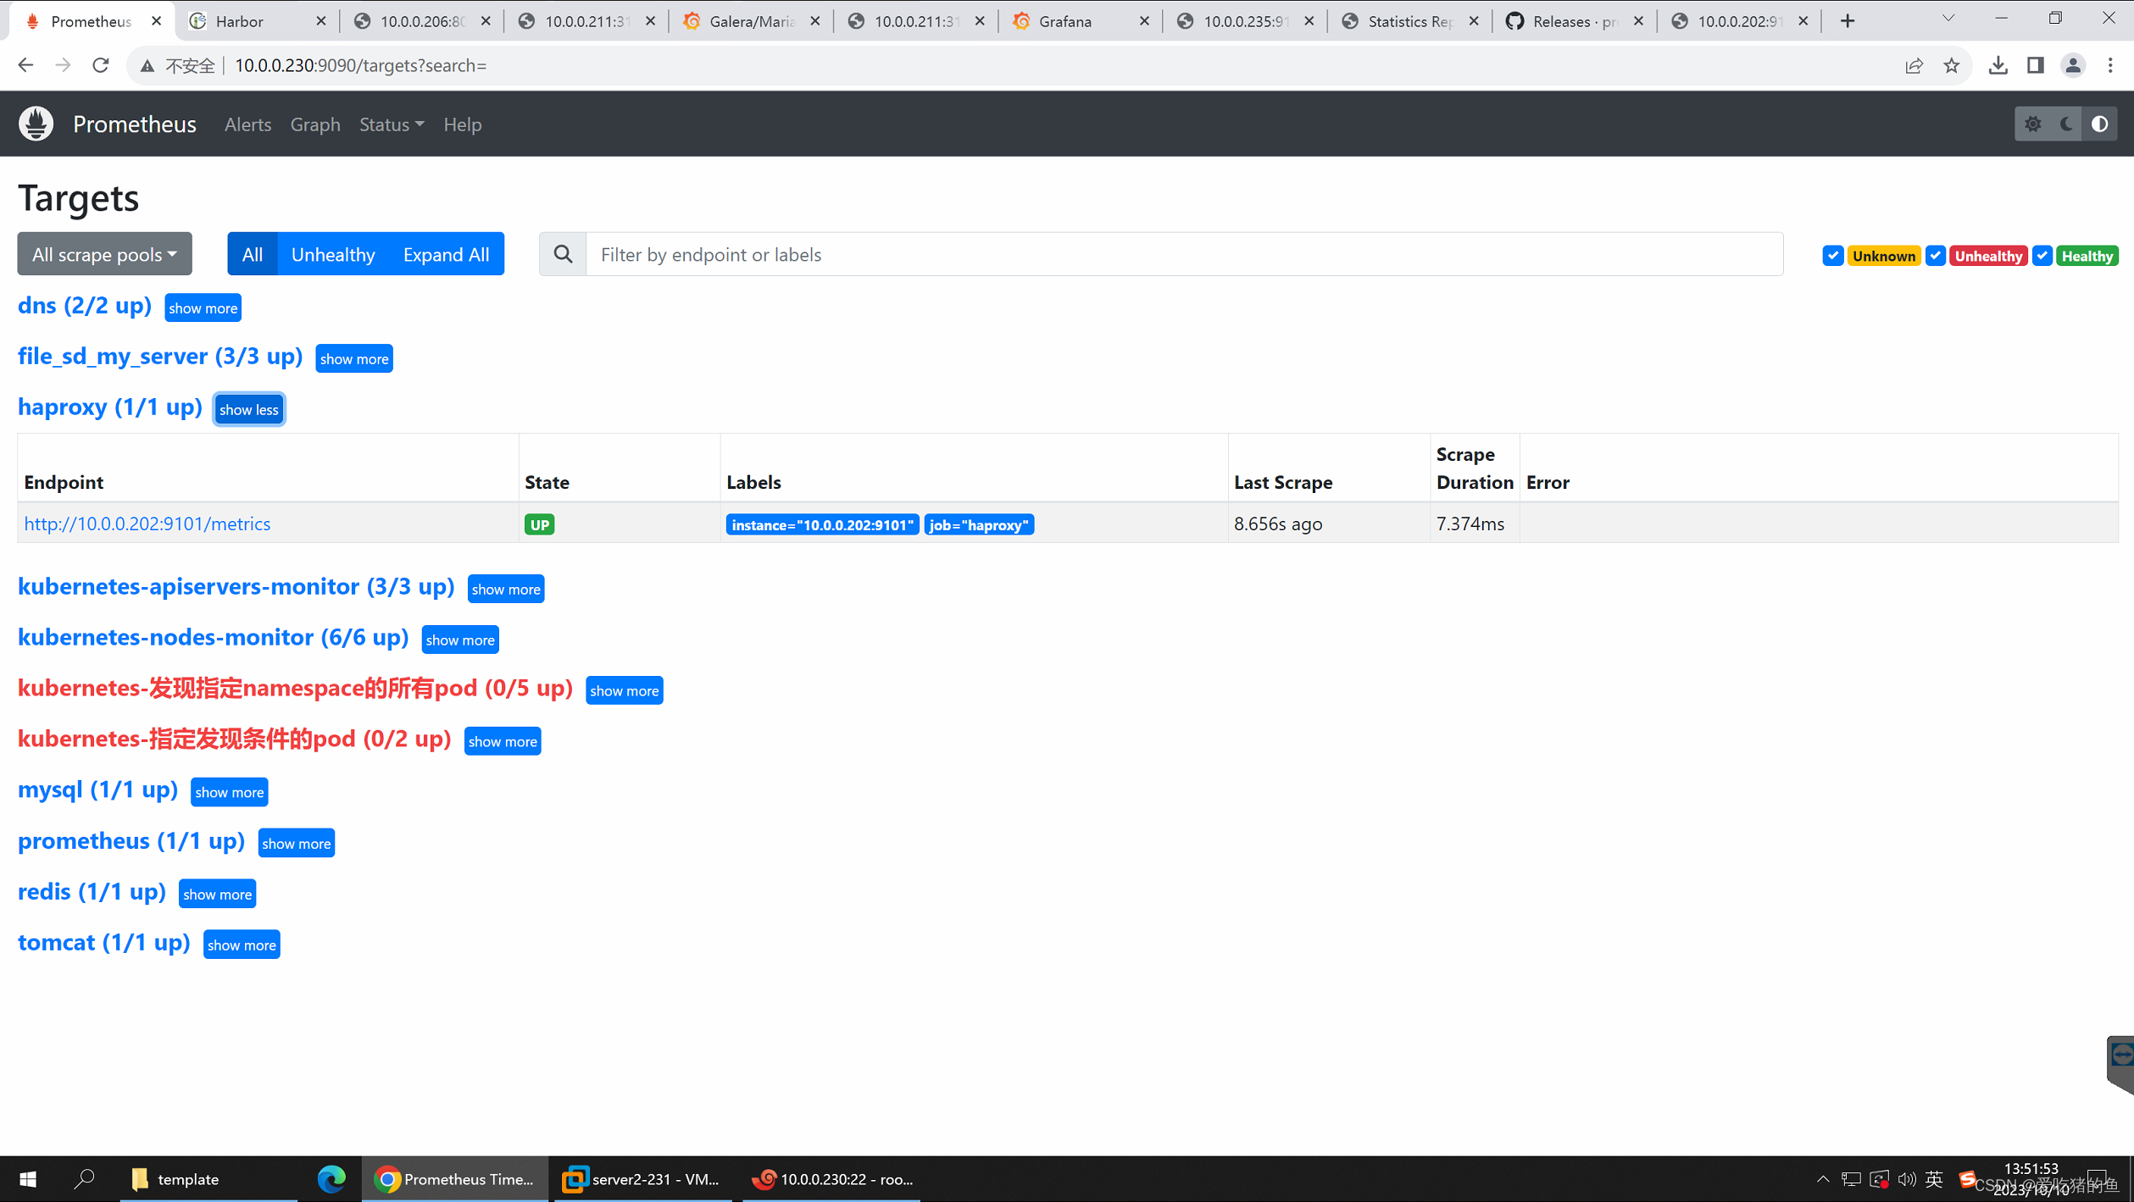Viewport: 2134px width, 1202px height.
Task: Click the haproxy (1/1 up) heading
Action: pos(110,407)
